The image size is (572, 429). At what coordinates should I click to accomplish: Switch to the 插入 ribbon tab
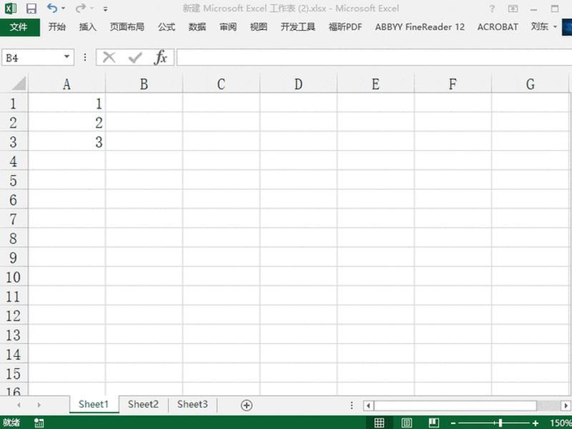[87, 27]
